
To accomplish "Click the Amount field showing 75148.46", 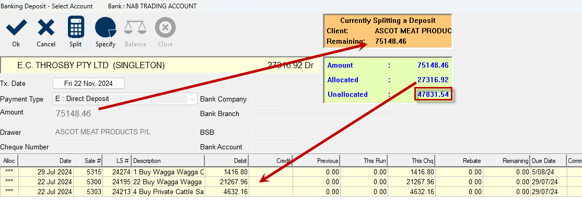I will [125, 115].
